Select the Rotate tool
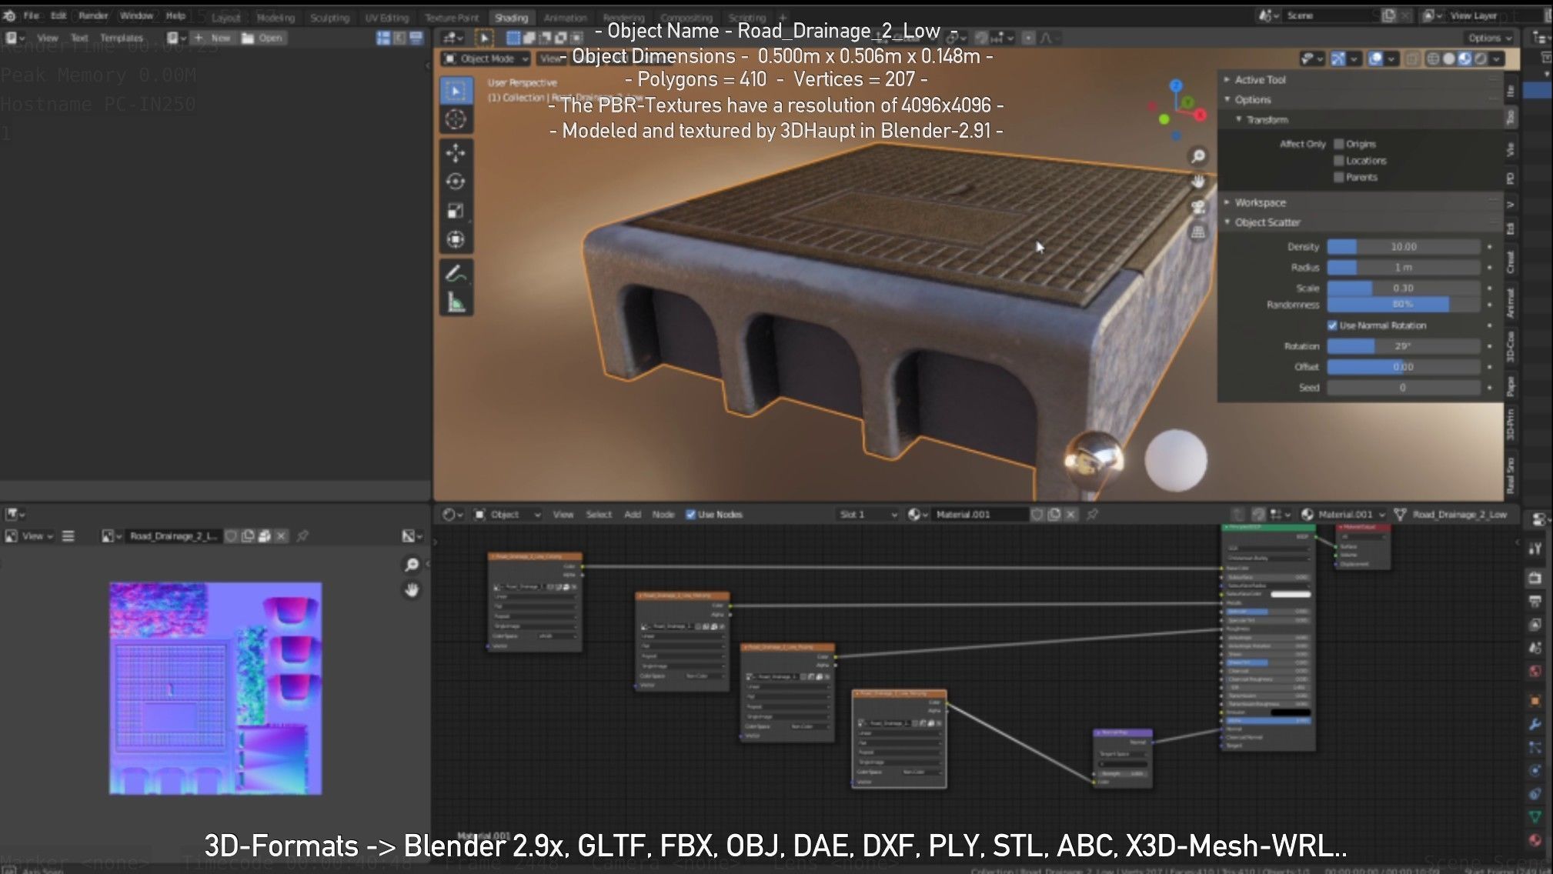 coord(456,182)
